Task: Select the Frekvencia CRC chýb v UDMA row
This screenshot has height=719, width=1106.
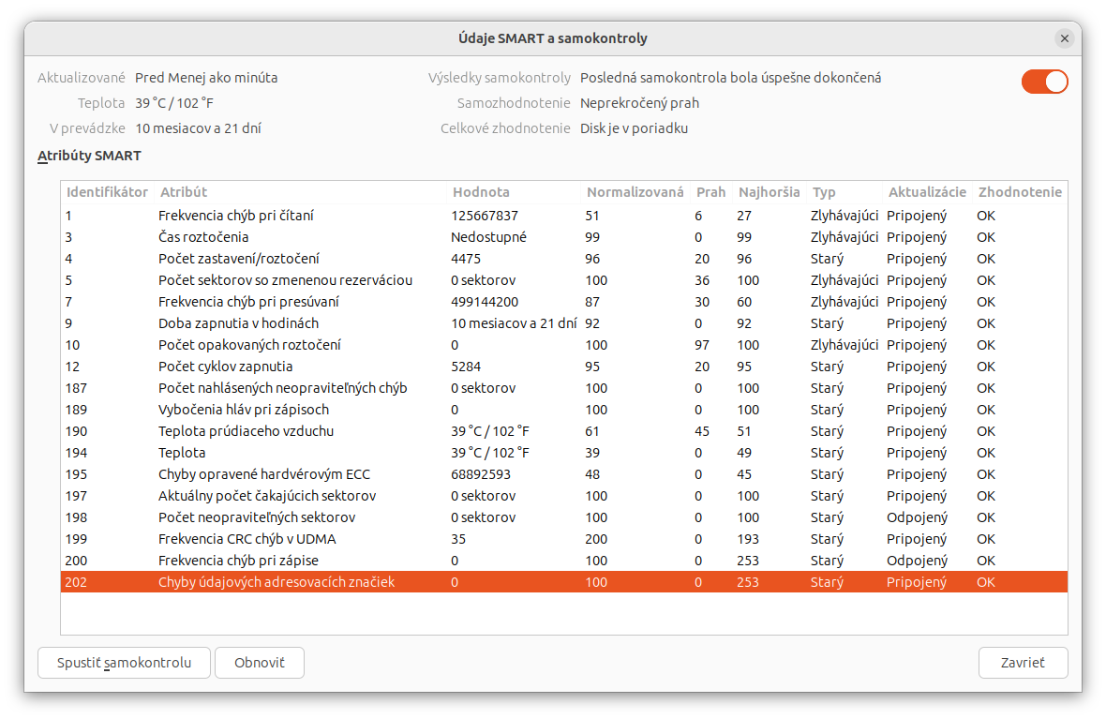Action: 247,539
